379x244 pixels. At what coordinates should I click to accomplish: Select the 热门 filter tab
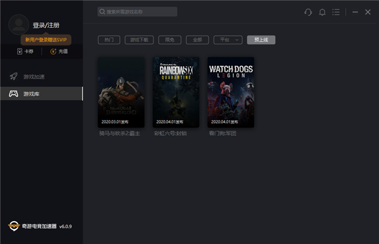[109, 40]
